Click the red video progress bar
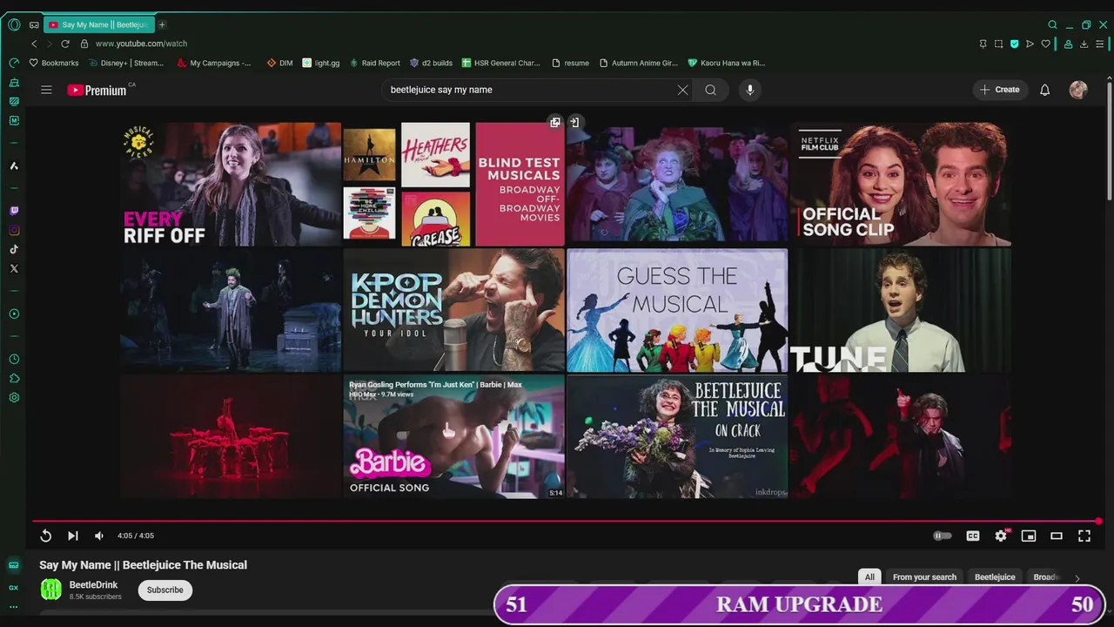 click(567, 522)
